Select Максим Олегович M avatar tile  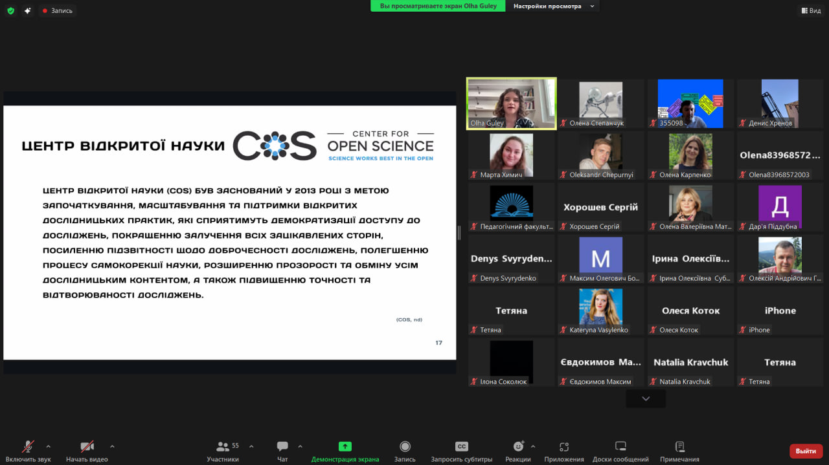click(x=600, y=259)
